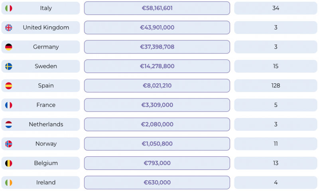This screenshot has height=191, width=319.
Task: Click the Germany flag icon
Action: tap(9, 47)
